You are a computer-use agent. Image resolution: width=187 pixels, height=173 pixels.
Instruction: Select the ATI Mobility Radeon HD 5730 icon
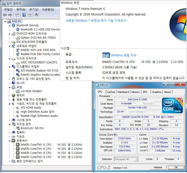18,71
